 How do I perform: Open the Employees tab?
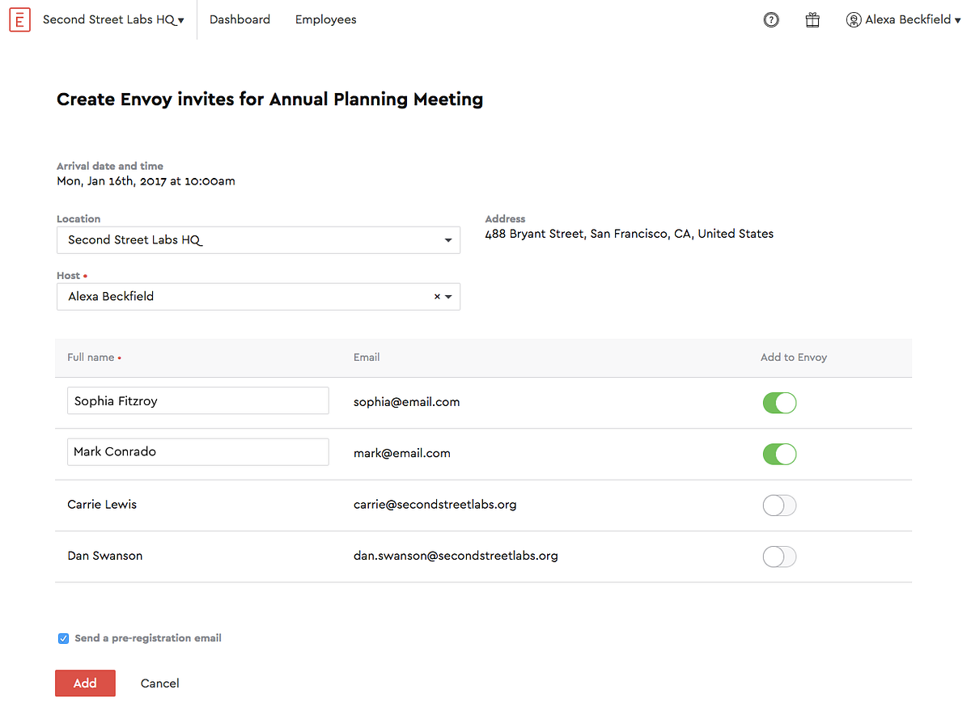pyautogui.click(x=325, y=19)
